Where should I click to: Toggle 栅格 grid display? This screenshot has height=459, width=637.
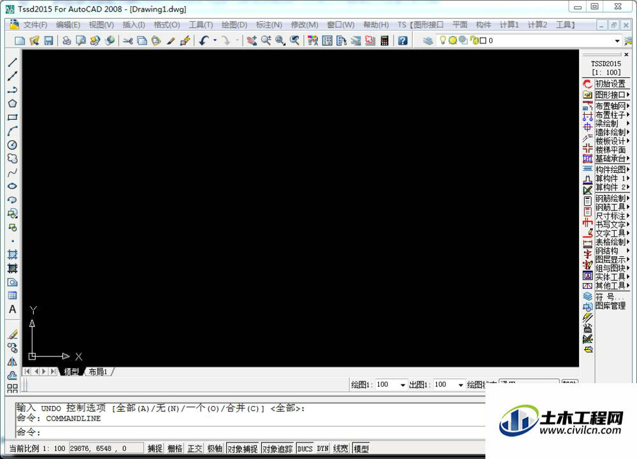pos(175,448)
